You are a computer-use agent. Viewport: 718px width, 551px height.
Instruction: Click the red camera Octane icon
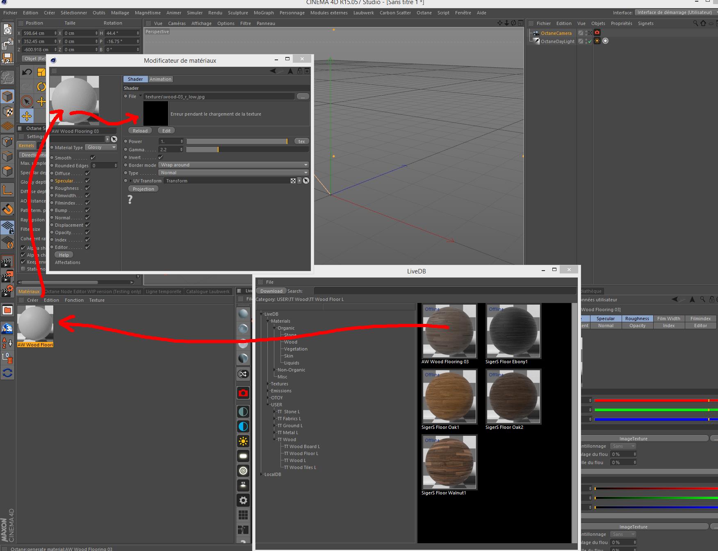click(243, 393)
